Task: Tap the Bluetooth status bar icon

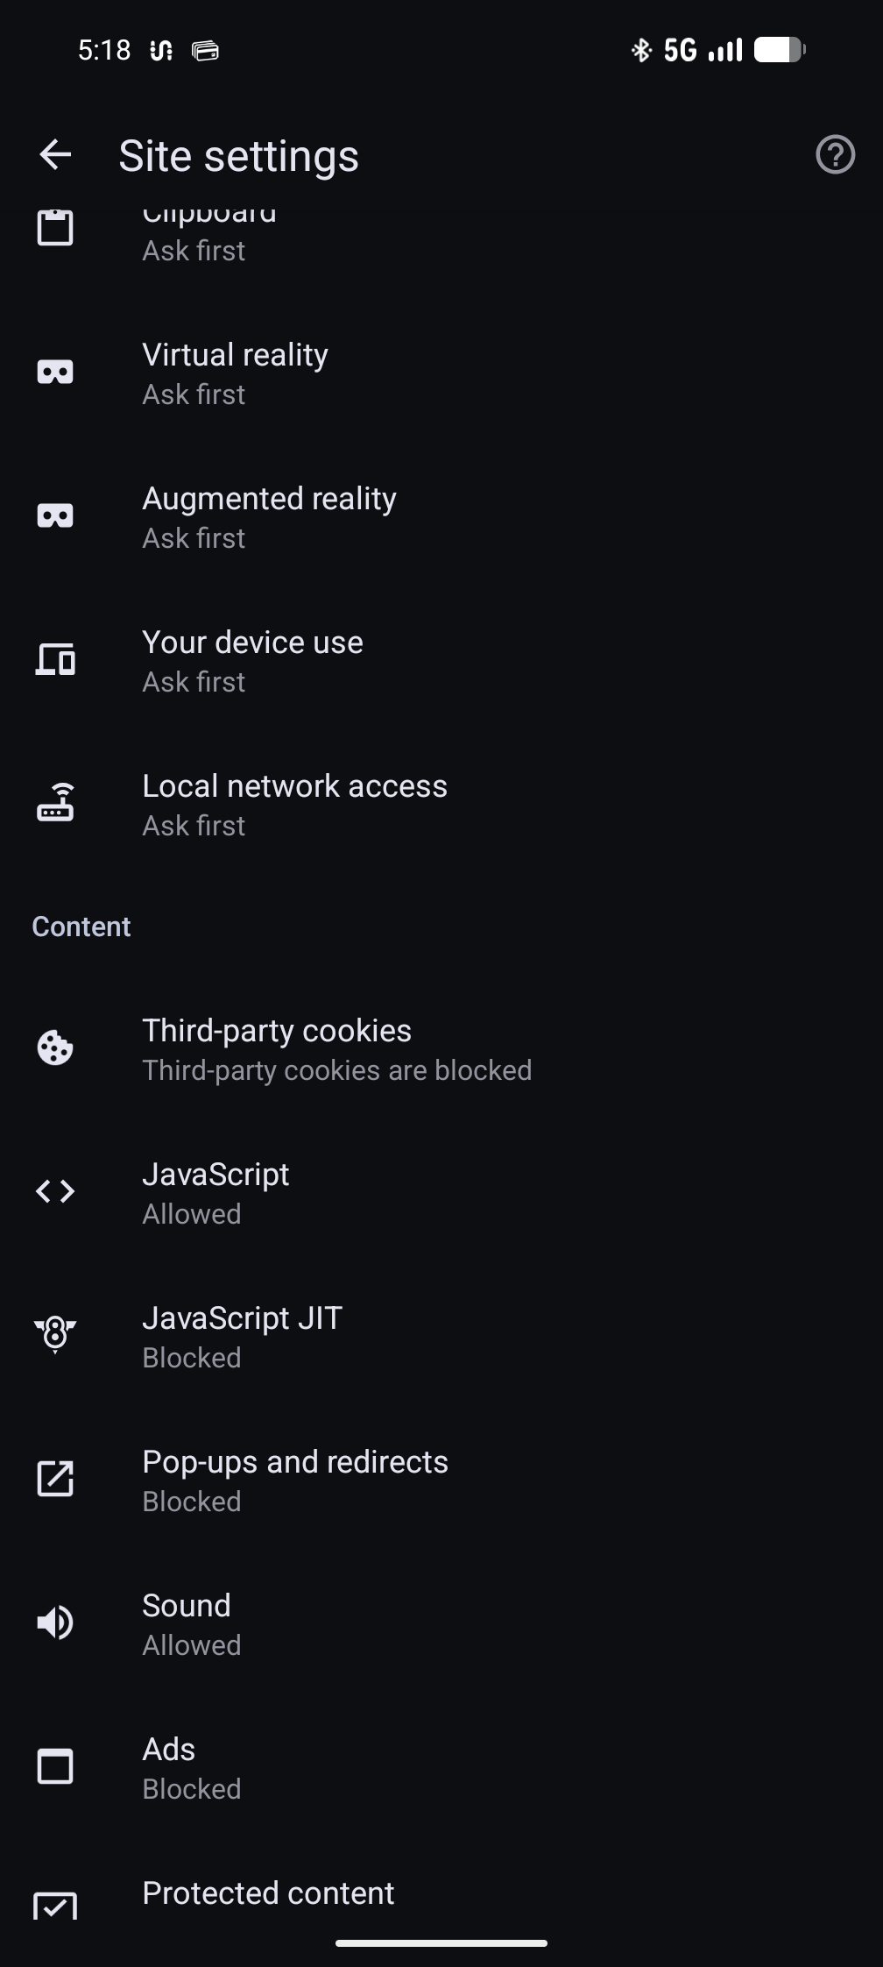Action: pos(641,50)
